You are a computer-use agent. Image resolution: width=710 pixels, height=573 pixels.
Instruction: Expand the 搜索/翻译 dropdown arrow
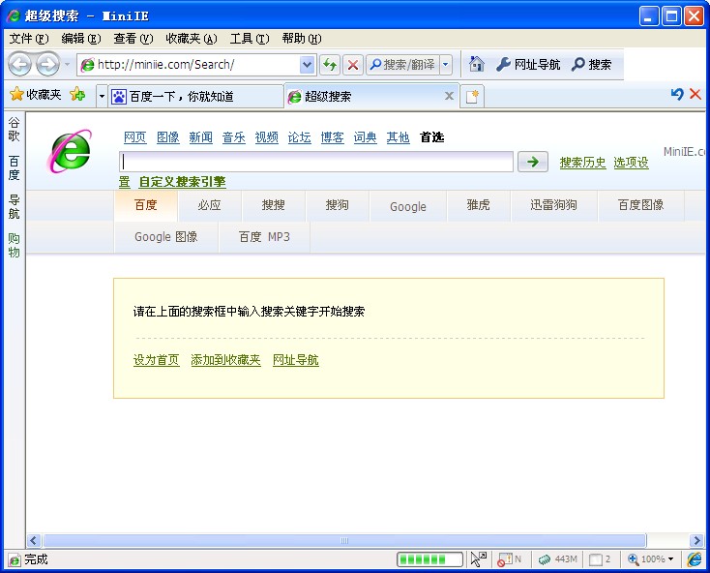tap(446, 65)
